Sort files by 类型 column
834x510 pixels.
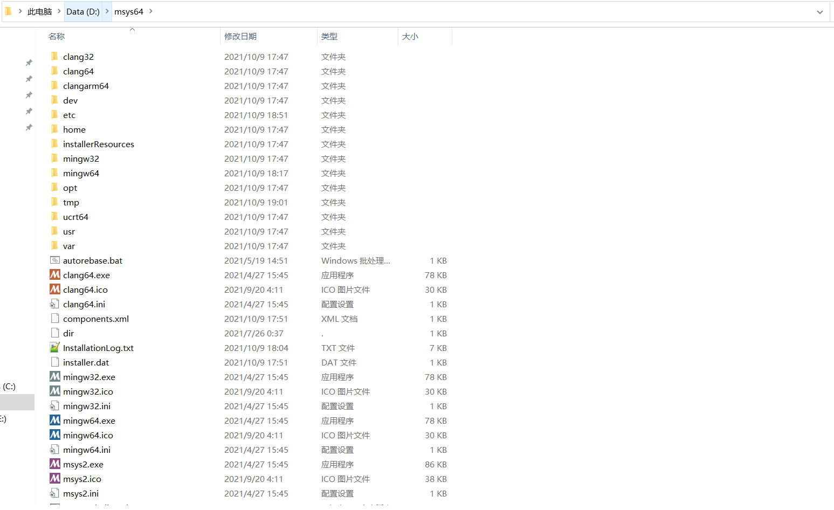point(329,36)
